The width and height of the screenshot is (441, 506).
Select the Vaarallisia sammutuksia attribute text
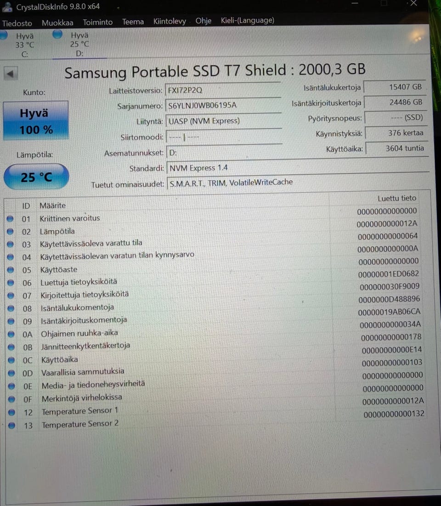pyautogui.click(x=83, y=372)
